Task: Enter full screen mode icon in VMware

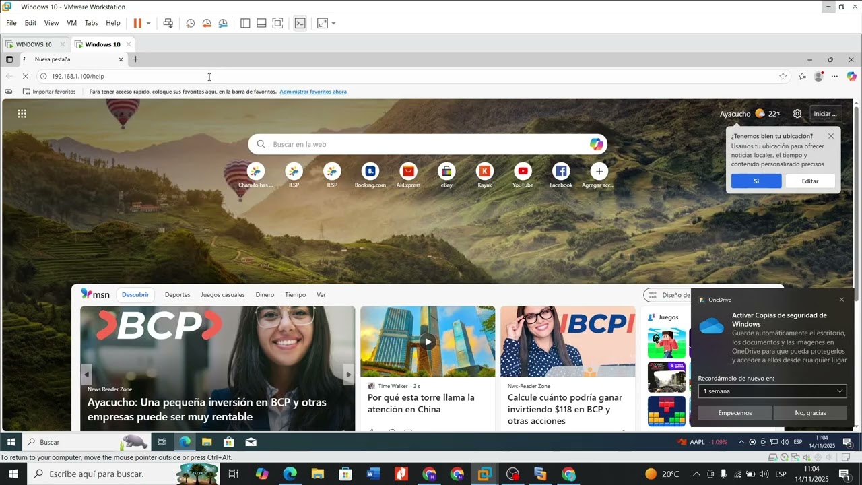Action: click(277, 23)
